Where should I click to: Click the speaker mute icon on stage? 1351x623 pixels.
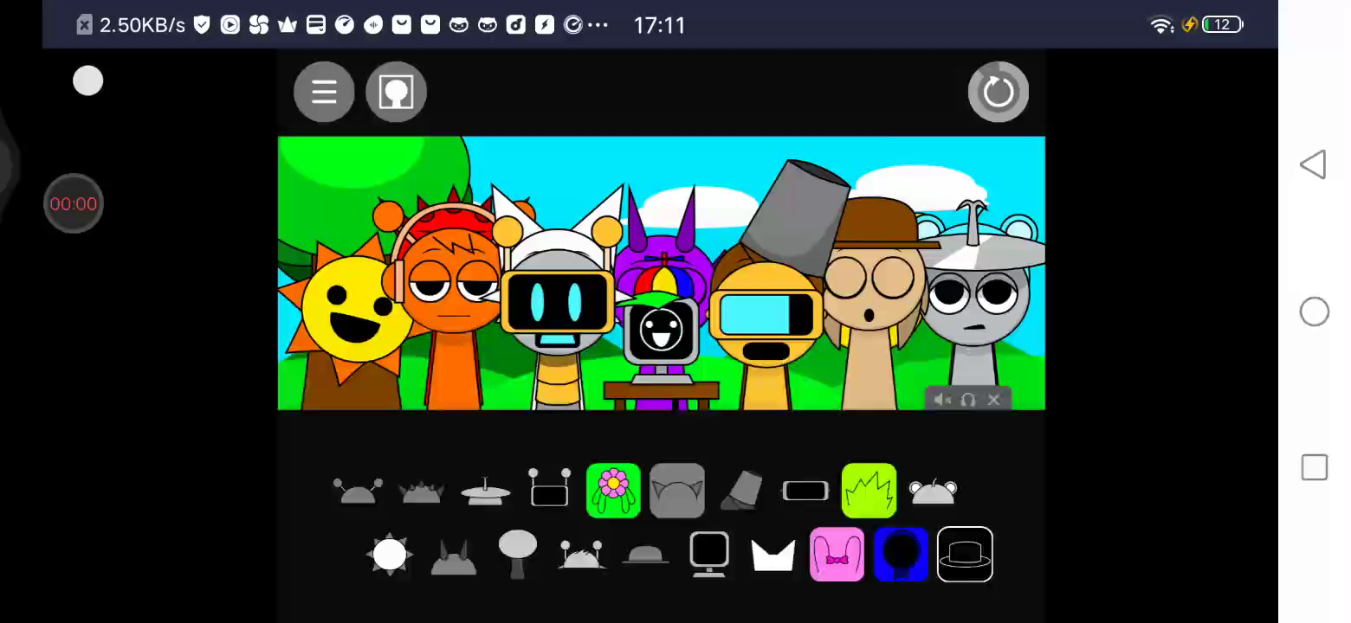pos(943,400)
